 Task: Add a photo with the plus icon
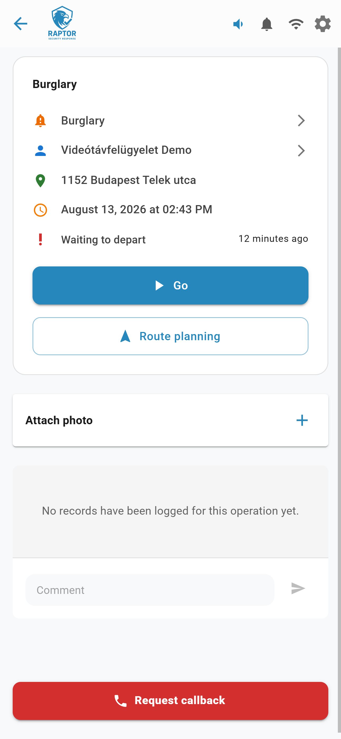302,420
